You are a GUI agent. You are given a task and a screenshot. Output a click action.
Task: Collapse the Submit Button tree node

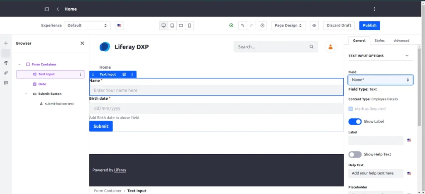(26, 94)
